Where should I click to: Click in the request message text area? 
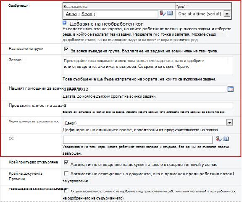(148, 66)
